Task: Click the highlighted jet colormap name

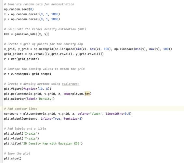Action: click(87, 94)
